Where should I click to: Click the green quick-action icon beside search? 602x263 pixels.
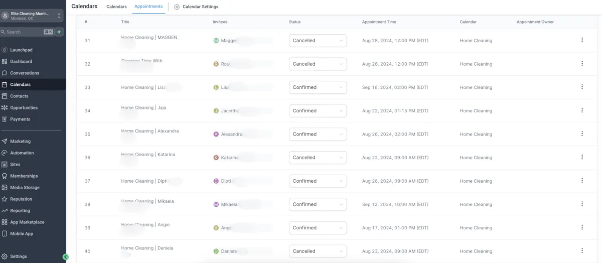(59, 32)
